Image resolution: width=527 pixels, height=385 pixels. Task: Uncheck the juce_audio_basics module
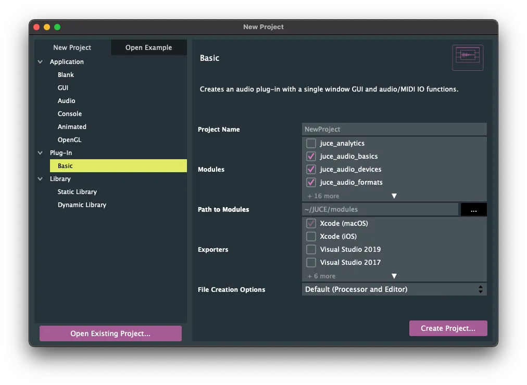coord(311,157)
